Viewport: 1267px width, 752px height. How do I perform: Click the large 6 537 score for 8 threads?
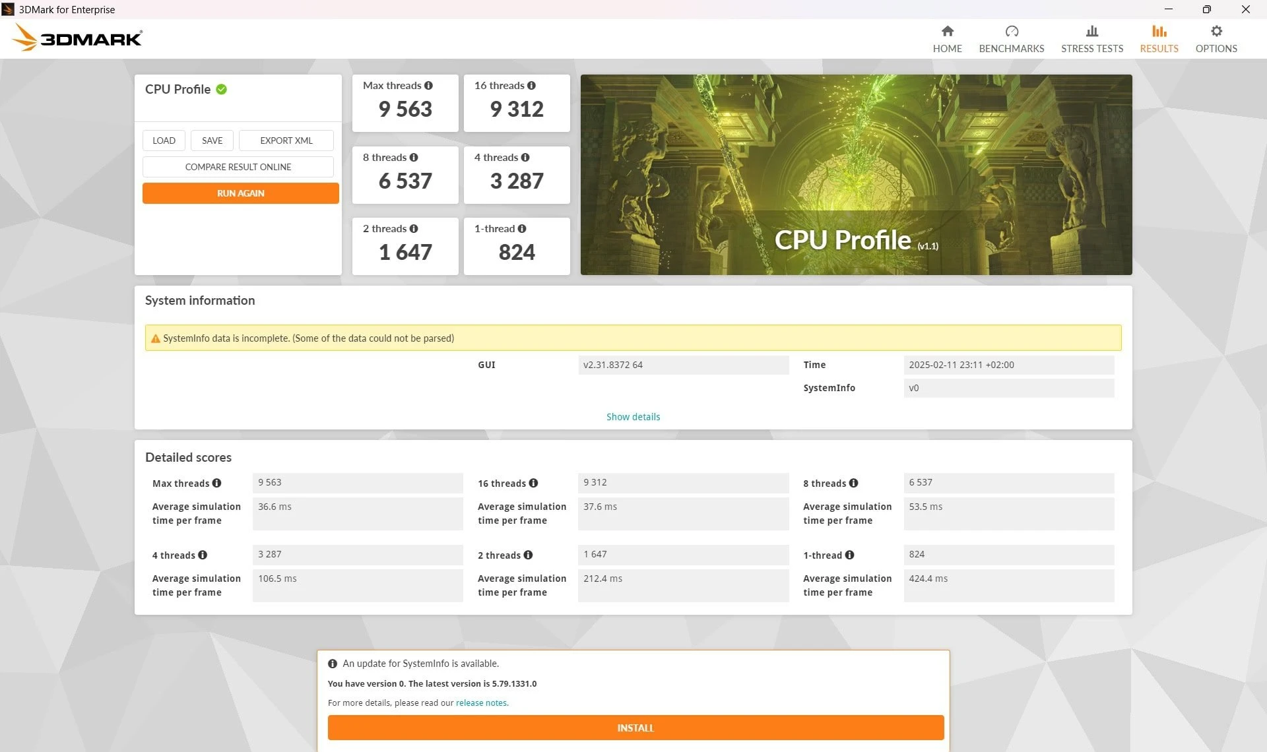(x=405, y=181)
